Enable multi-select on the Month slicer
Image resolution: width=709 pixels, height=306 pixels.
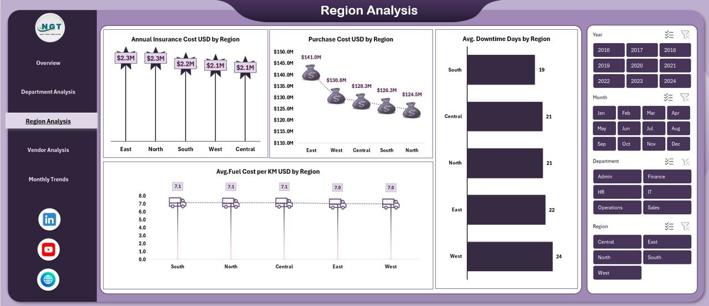pyautogui.click(x=669, y=97)
